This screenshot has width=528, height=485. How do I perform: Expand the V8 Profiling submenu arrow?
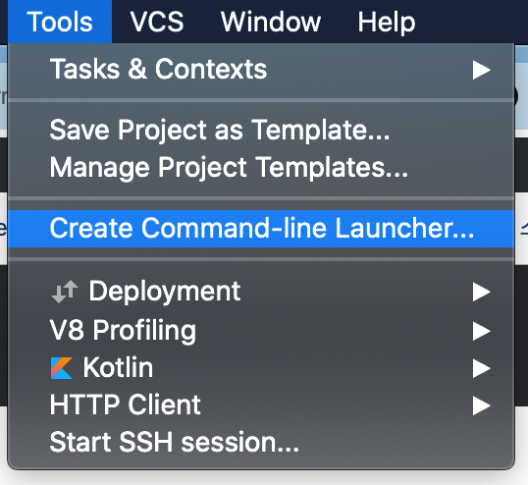[x=481, y=331]
